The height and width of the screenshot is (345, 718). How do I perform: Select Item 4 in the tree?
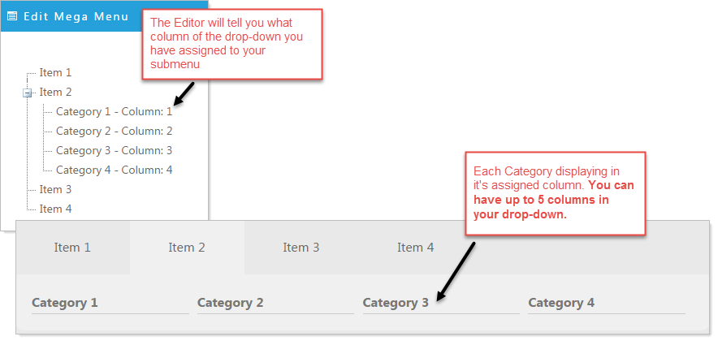tap(55, 209)
